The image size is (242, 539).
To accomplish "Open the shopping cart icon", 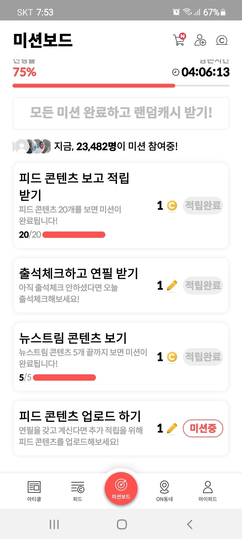I will tap(179, 40).
